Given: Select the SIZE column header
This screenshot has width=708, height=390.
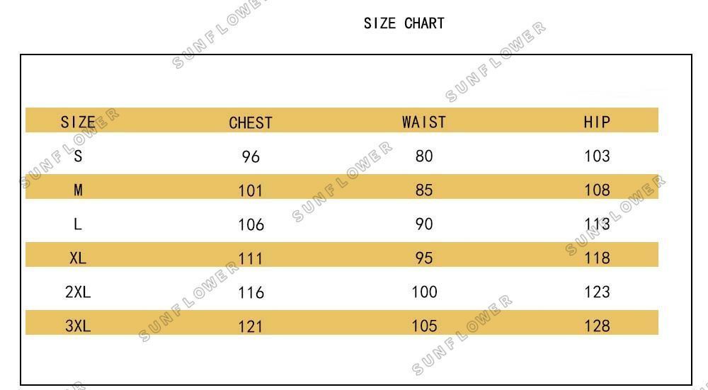Looking at the screenshot, I should [78, 122].
